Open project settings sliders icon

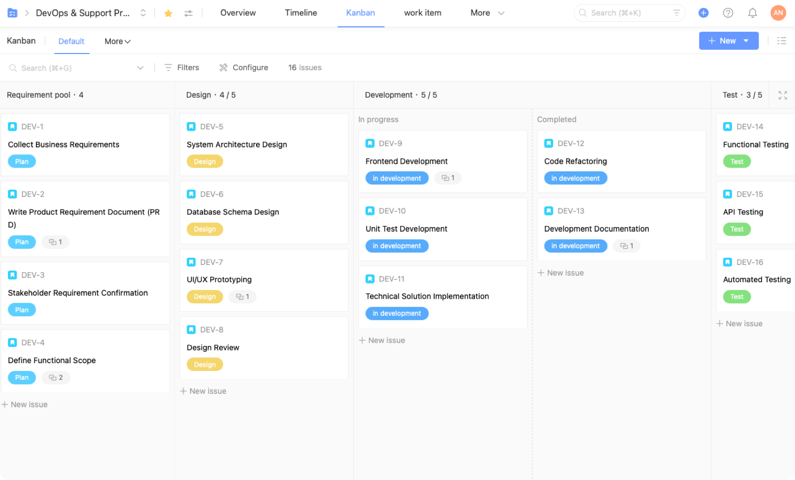pos(188,14)
